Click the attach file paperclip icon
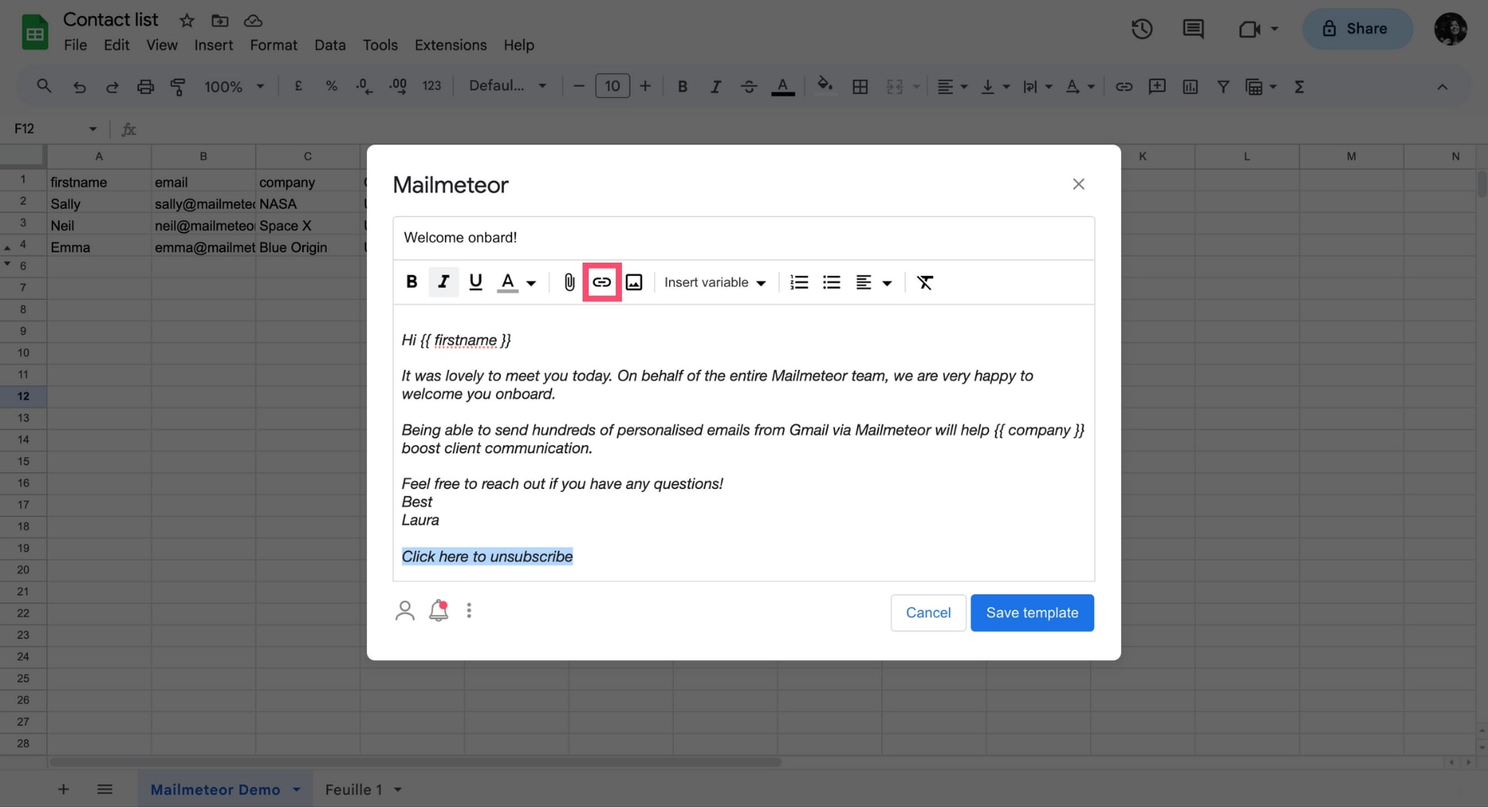The width and height of the screenshot is (1488, 808). pyautogui.click(x=569, y=282)
